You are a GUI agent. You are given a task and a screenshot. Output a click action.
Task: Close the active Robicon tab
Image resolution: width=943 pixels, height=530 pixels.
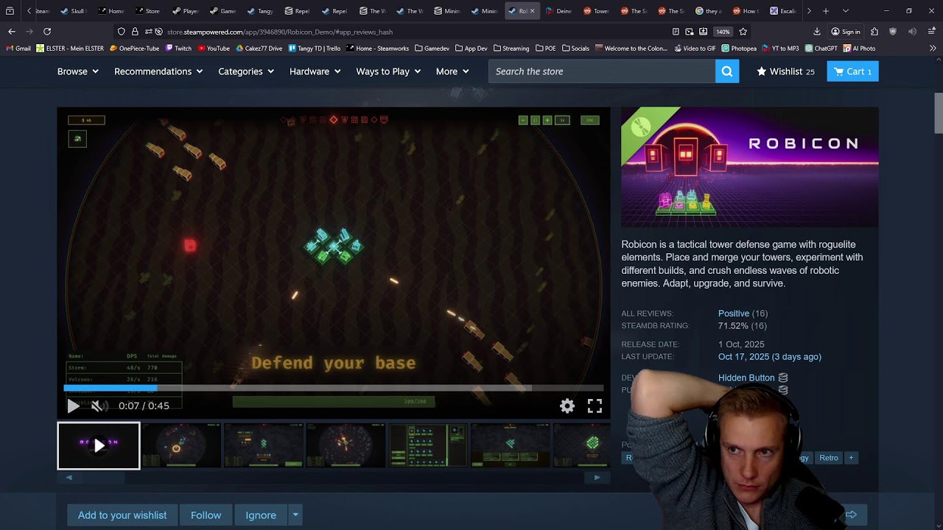point(532,11)
